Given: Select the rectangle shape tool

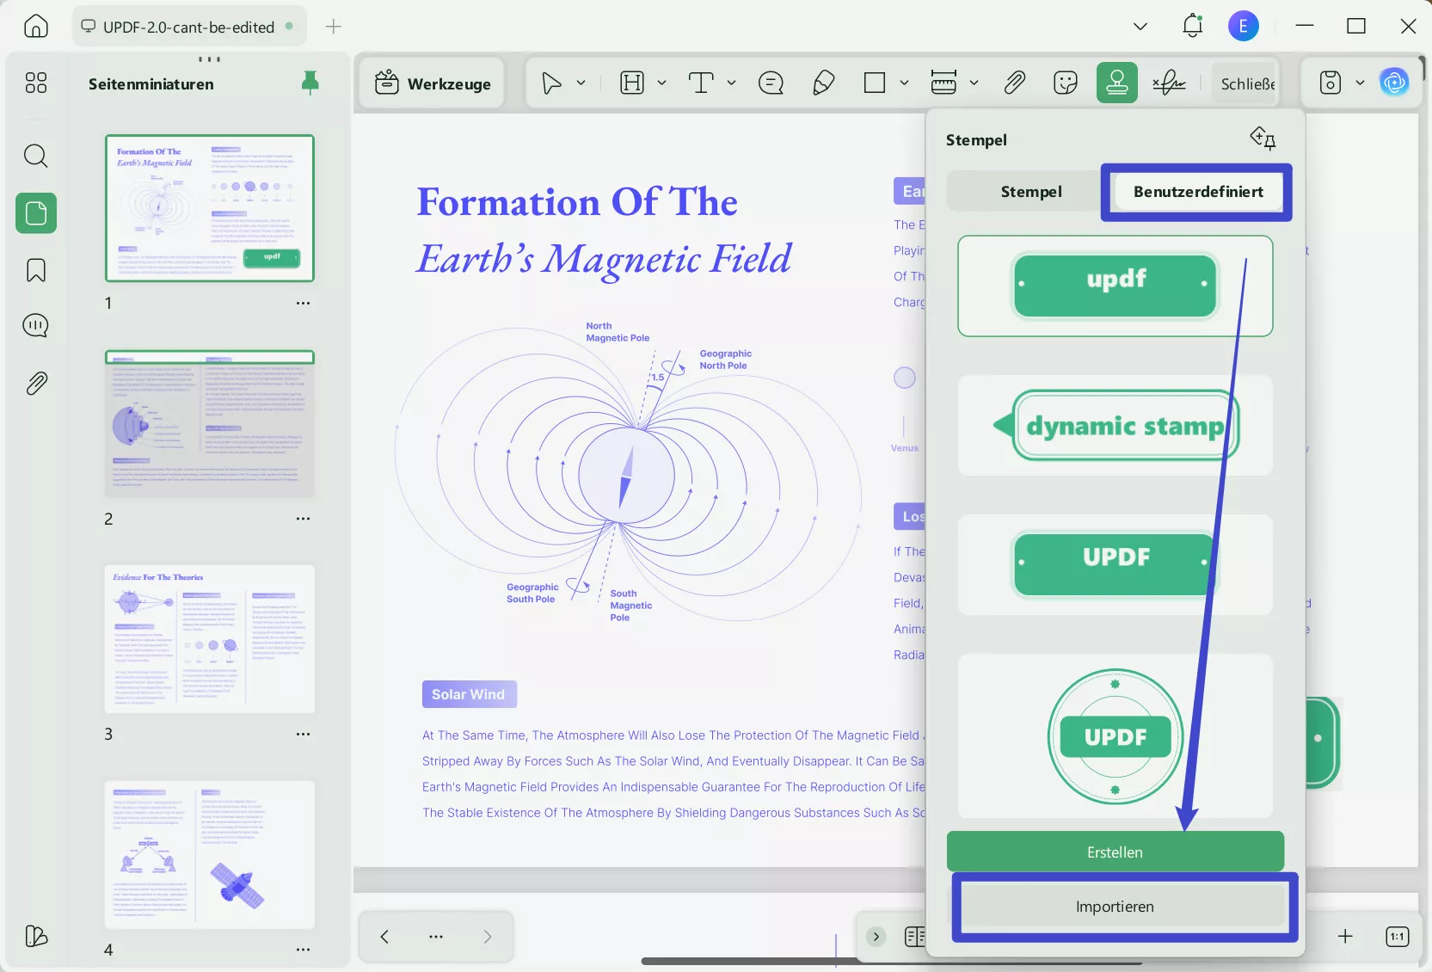Looking at the screenshot, I should tap(875, 83).
